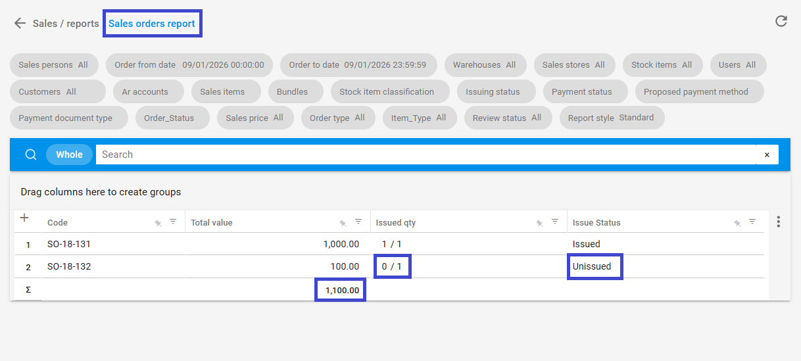Open the Stock items filter chip
The width and height of the screenshot is (801, 361).
662,65
